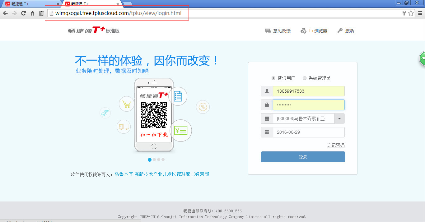This screenshot has width=425, height=222.
Task: Click 乌鲁木齐 高新技术产业开发区冠联家居经营部 licensee link
Action: point(162,174)
